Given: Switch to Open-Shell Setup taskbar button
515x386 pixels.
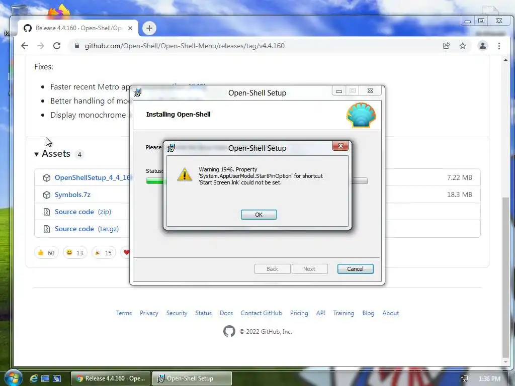Looking at the screenshot, I should click(192, 378).
